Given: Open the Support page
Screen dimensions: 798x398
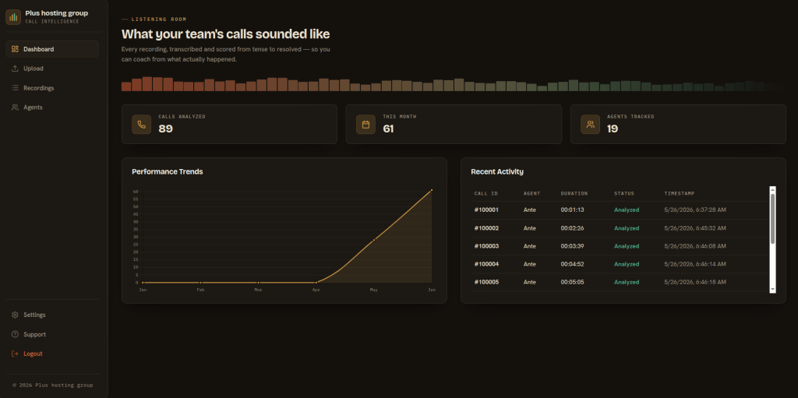Looking at the screenshot, I should 52,334.
